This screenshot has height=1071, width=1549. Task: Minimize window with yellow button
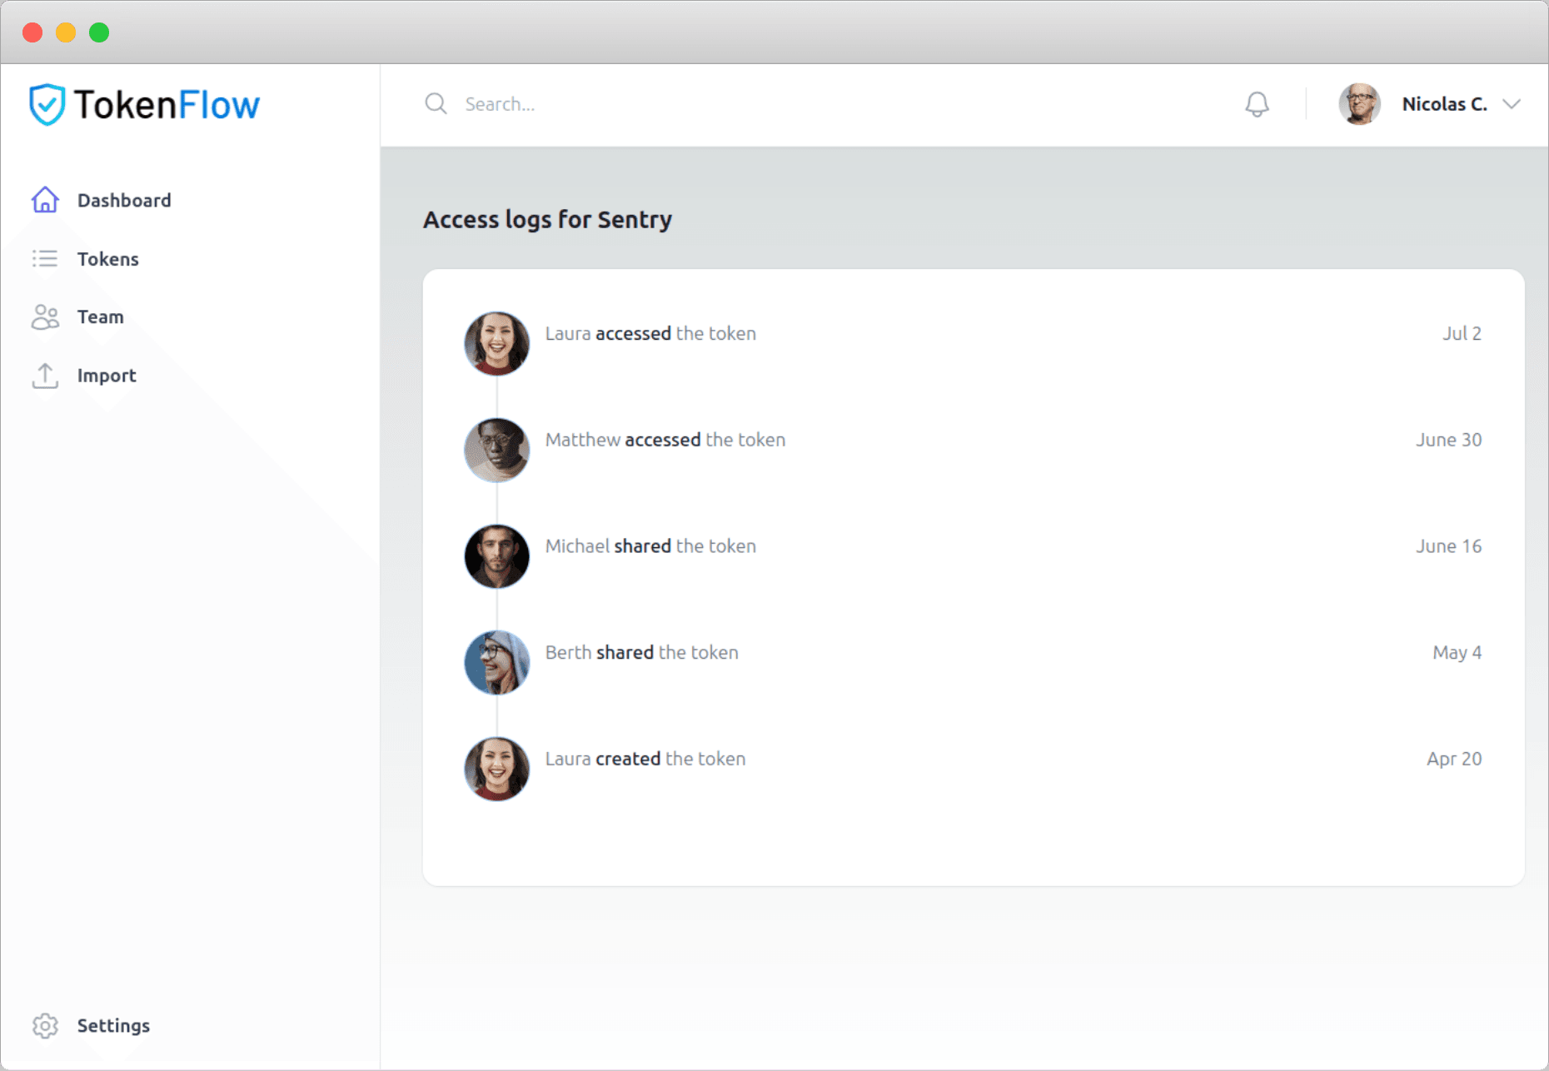(x=66, y=32)
